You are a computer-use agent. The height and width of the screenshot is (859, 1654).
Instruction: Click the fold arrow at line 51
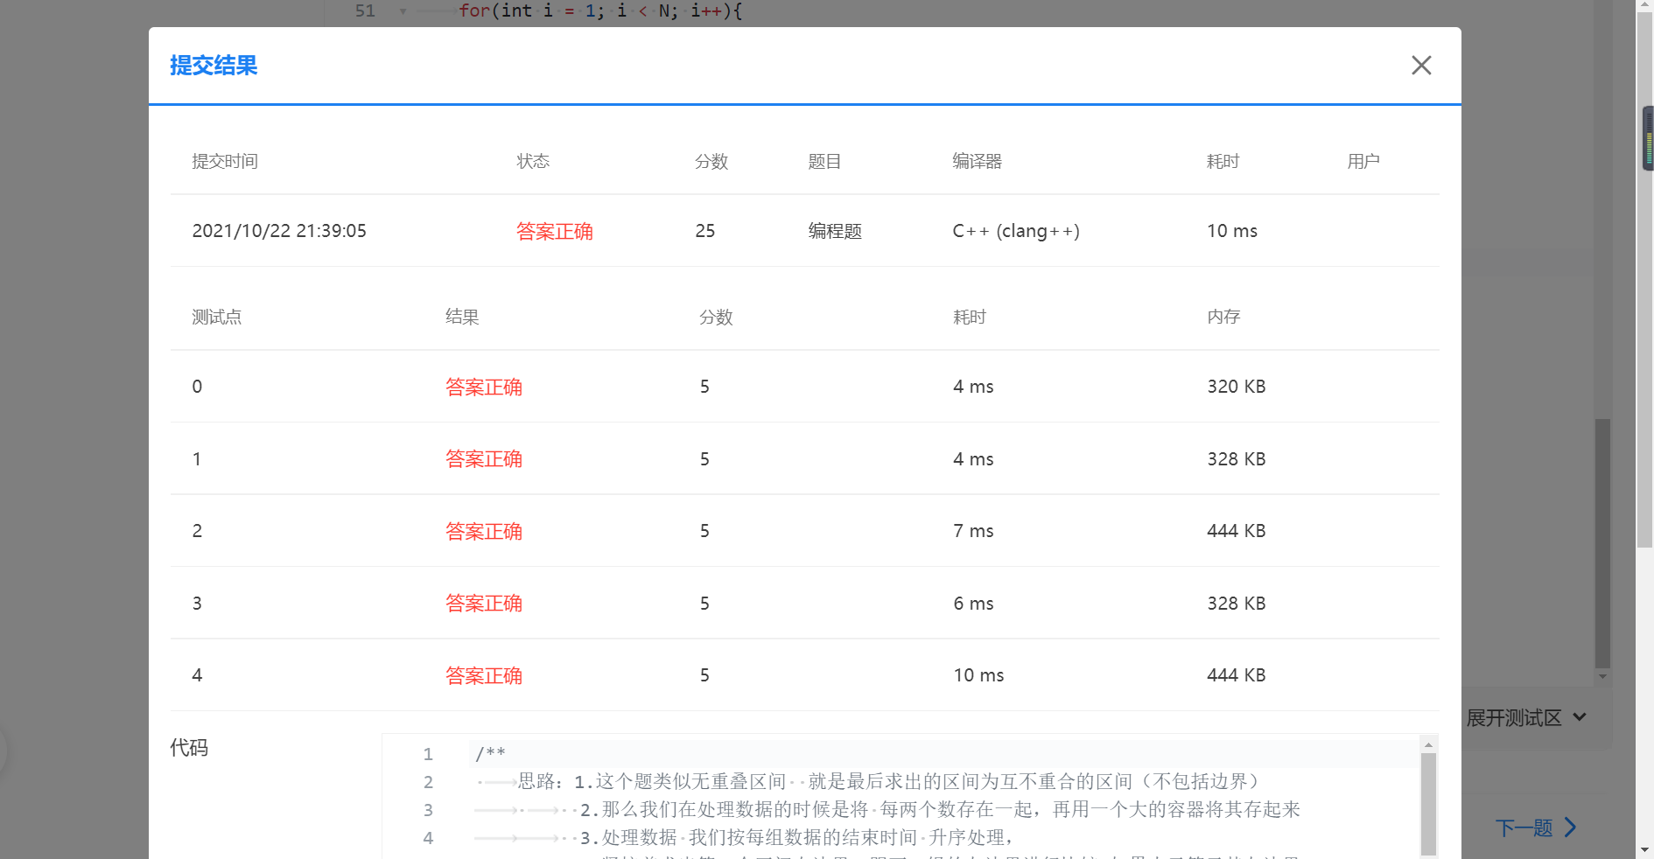(x=403, y=11)
